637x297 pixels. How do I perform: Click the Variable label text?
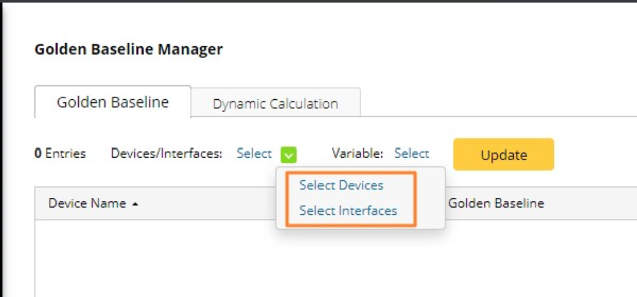357,154
